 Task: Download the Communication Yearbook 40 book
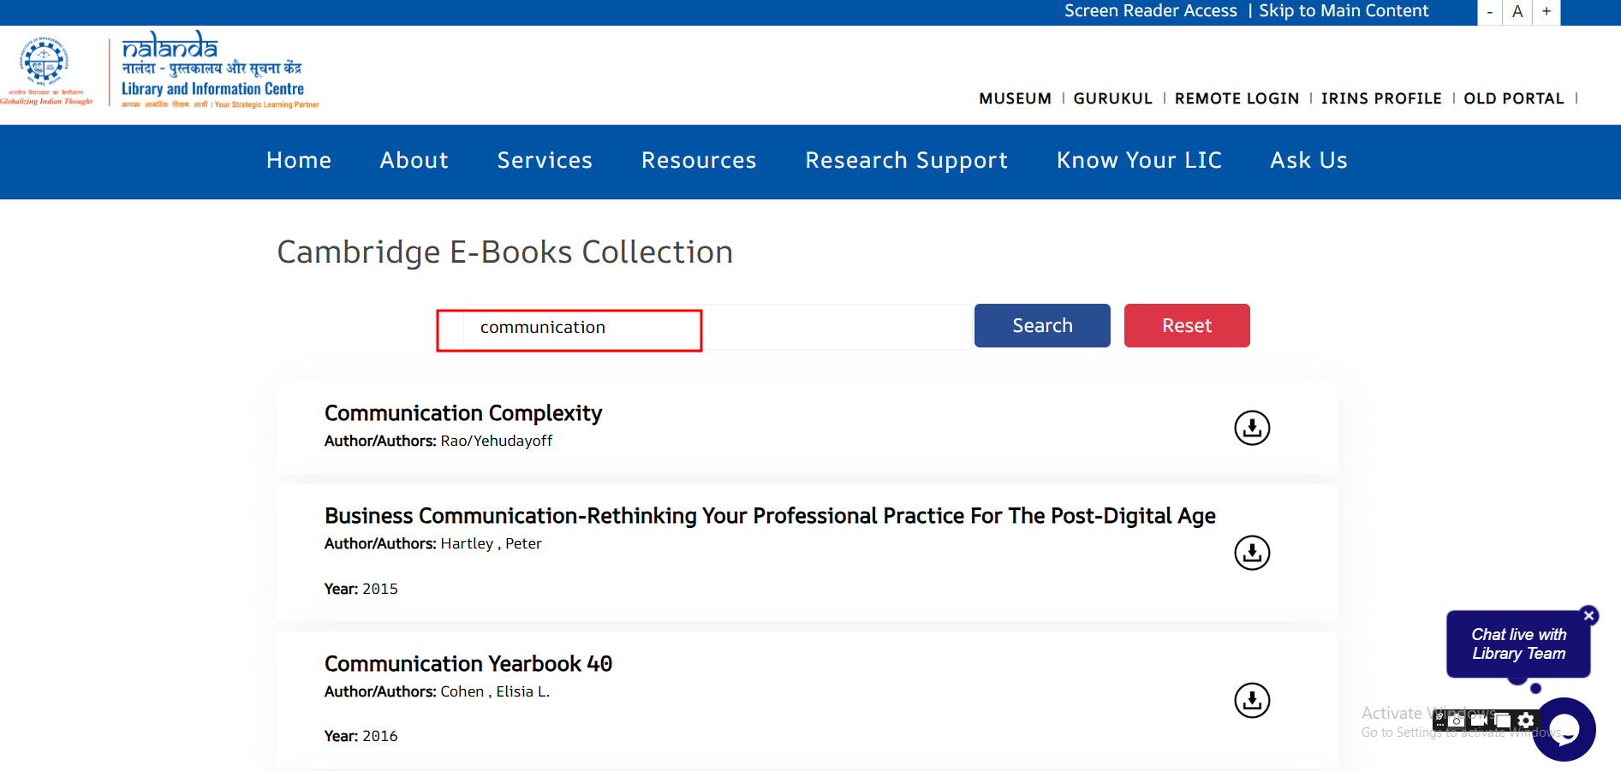click(1251, 701)
